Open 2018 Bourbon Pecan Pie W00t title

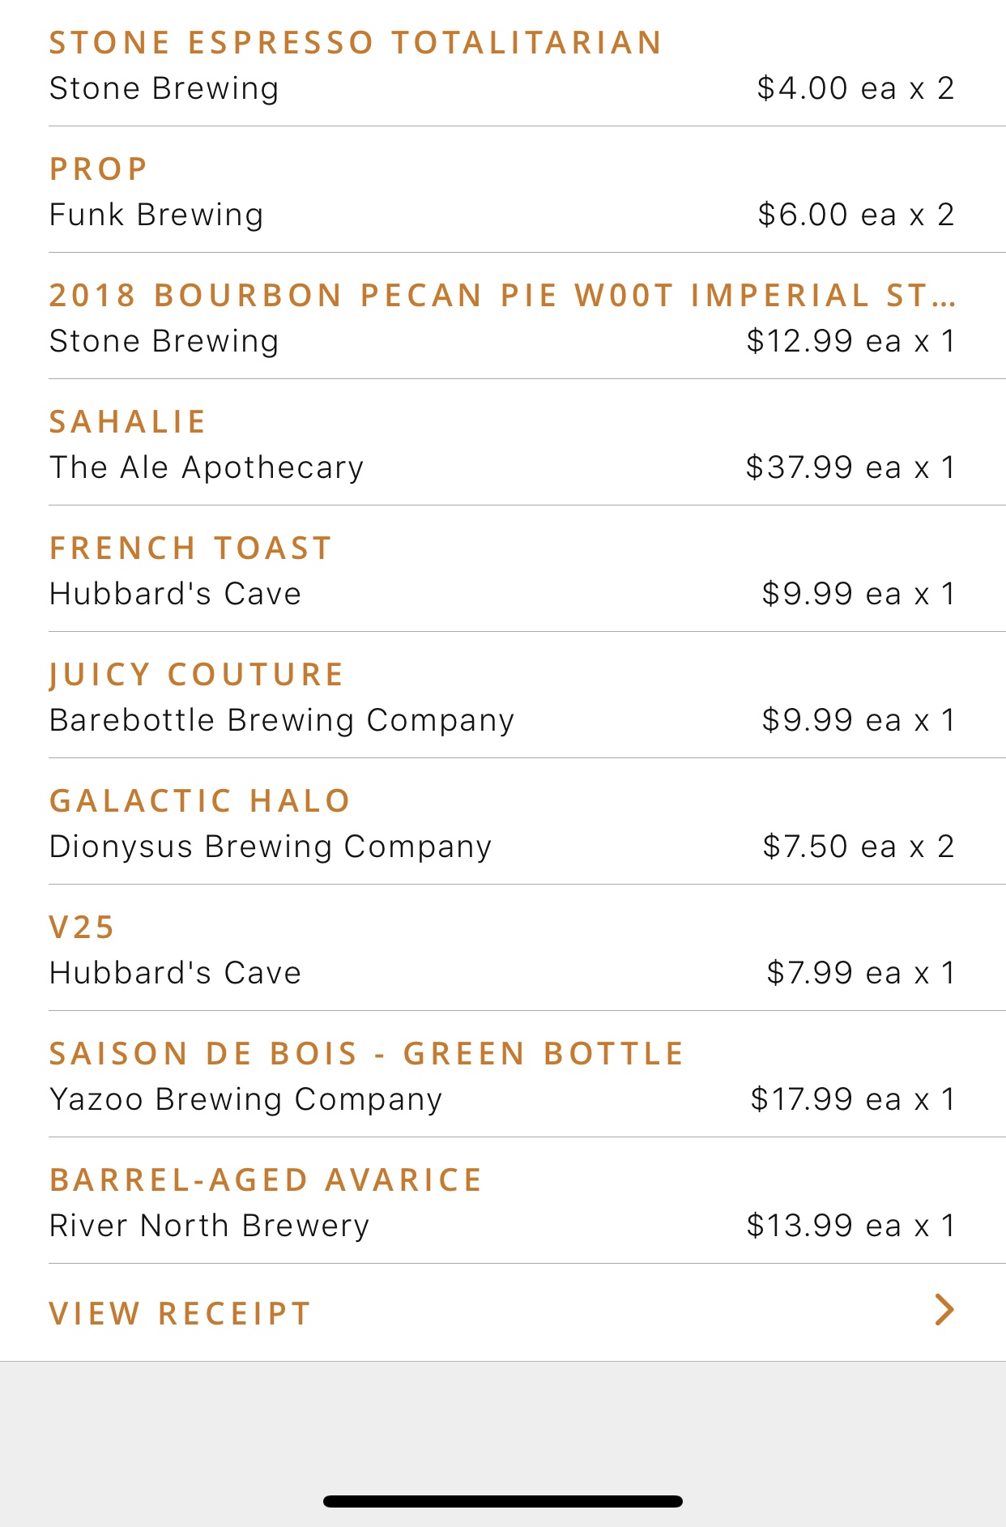pos(502,295)
